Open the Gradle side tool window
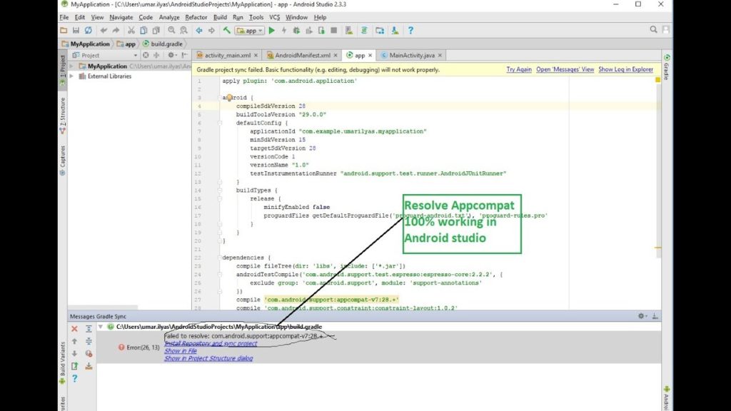Image resolution: width=731 pixels, height=411 pixels. point(667,67)
